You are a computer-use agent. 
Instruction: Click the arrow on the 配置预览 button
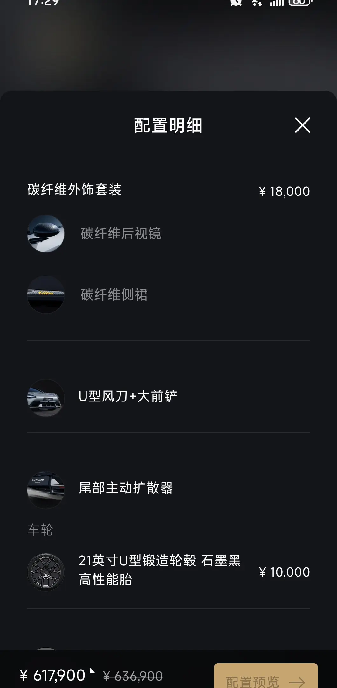click(297, 682)
